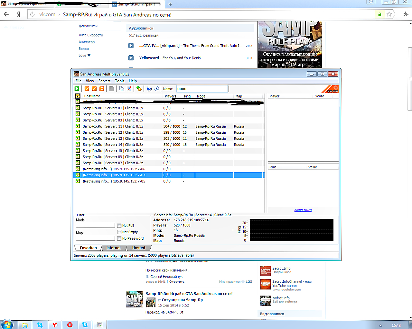
Task: Click the blue Help question mark icon
Action: (x=149, y=89)
